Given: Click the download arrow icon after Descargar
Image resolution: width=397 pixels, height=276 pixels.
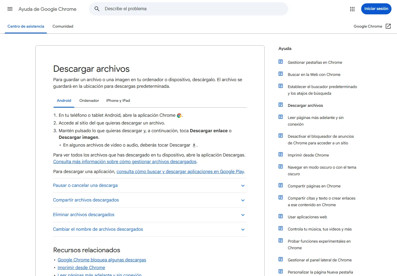Looking at the screenshot, I should (194, 145).
